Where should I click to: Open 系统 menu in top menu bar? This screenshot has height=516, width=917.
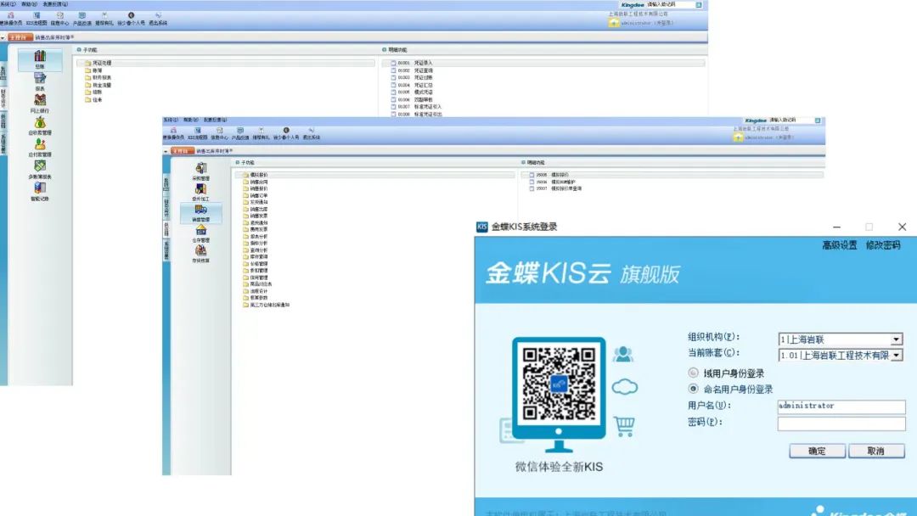[x=7, y=4]
